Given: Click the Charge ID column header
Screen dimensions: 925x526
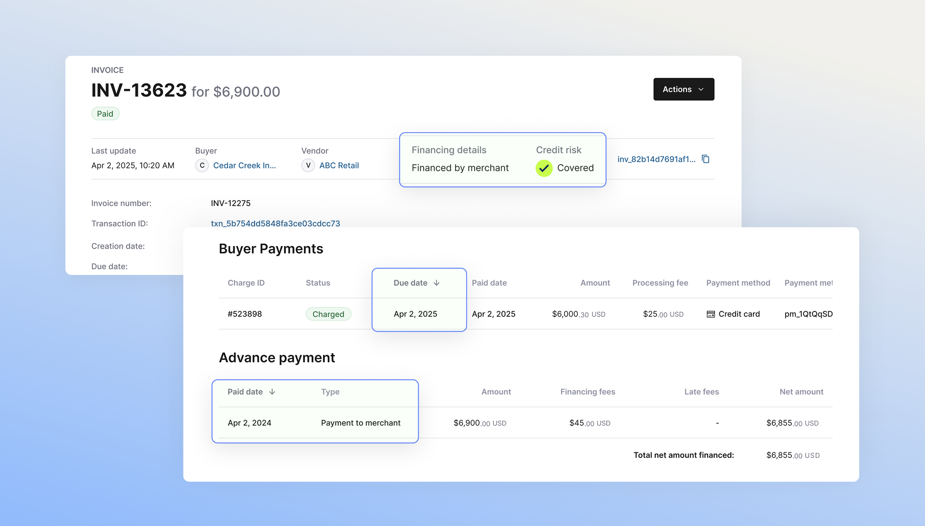Looking at the screenshot, I should 246,283.
